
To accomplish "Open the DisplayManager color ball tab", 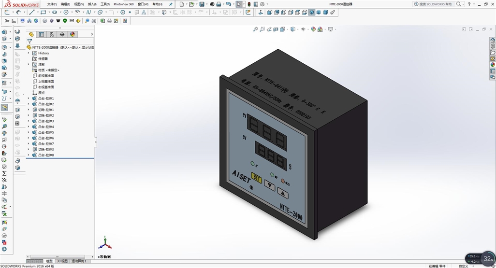I will tap(73, 34).
